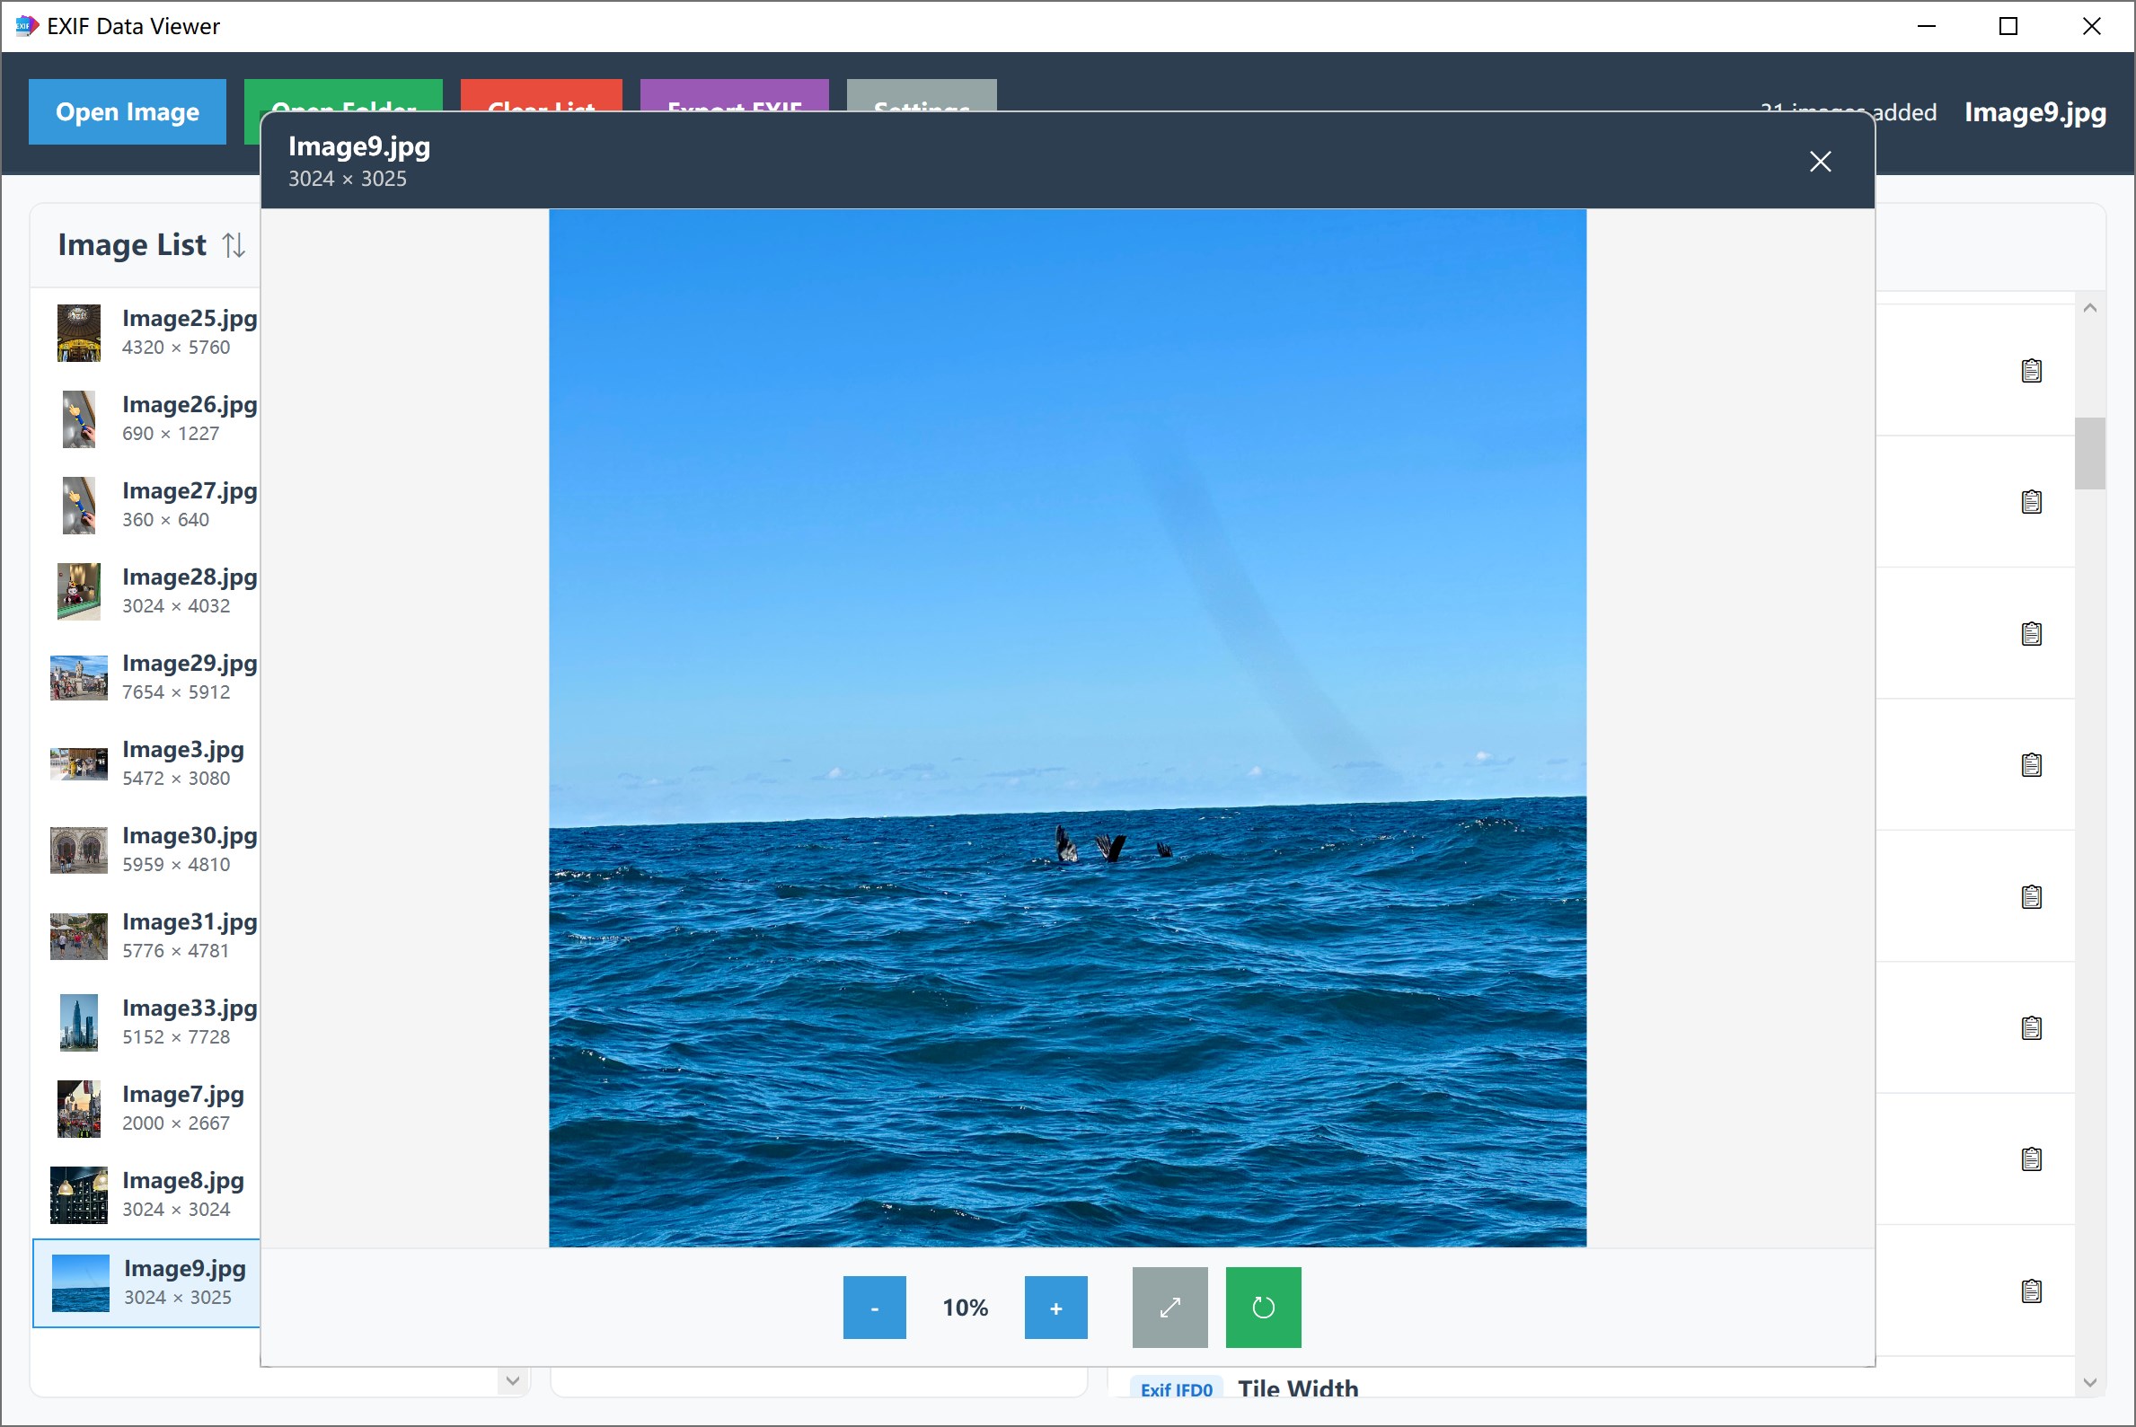Screen dimensions: 2136x1427
Task: Click the zoom in plus button
Action: [1055, 1307]
